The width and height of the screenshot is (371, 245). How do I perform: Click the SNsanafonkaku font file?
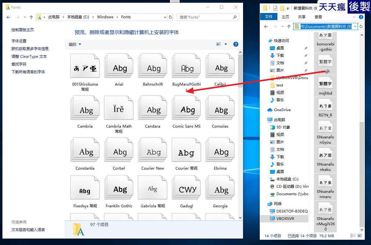click(x=325, y=160)
